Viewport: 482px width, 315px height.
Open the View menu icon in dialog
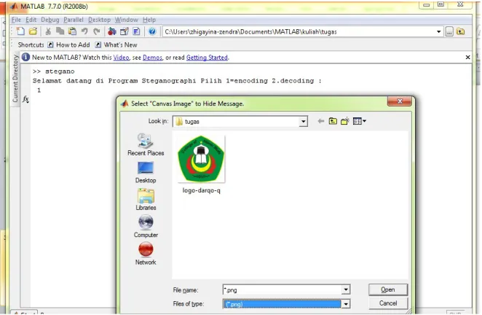pos(360,121)
